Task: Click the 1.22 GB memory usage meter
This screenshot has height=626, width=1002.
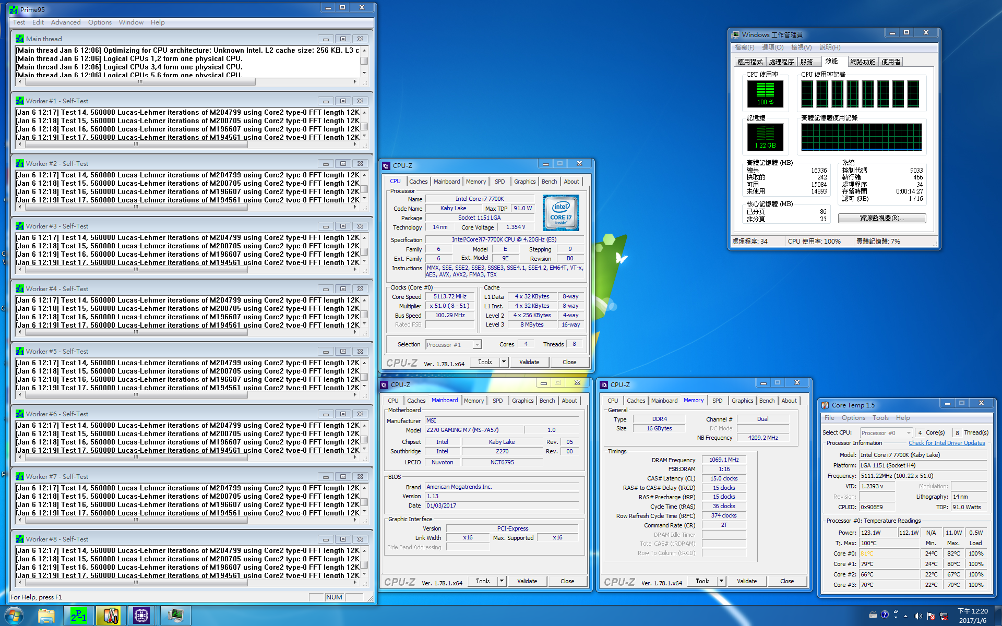Action: 765,137
